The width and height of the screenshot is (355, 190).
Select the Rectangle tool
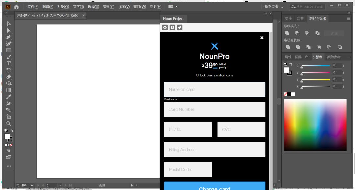point(9,50)
